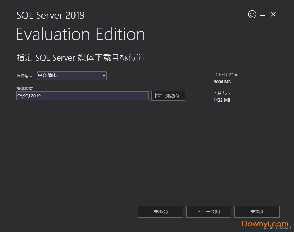Click the Evaluation Edition heading
This screenshot has height=232, width=294.
(x=80, y=34)
